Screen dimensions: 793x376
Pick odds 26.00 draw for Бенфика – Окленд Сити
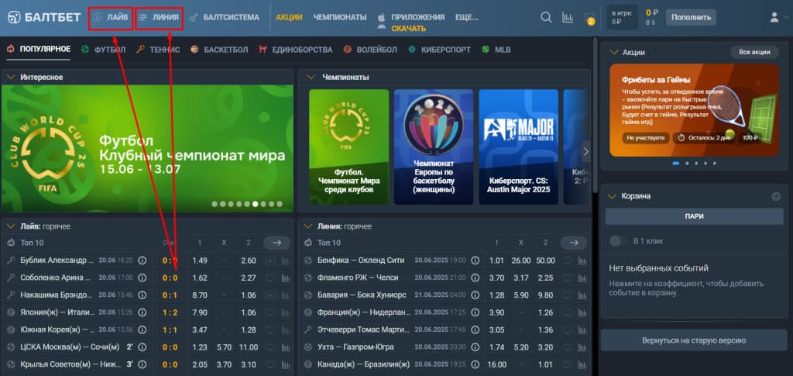pos(520,260)
